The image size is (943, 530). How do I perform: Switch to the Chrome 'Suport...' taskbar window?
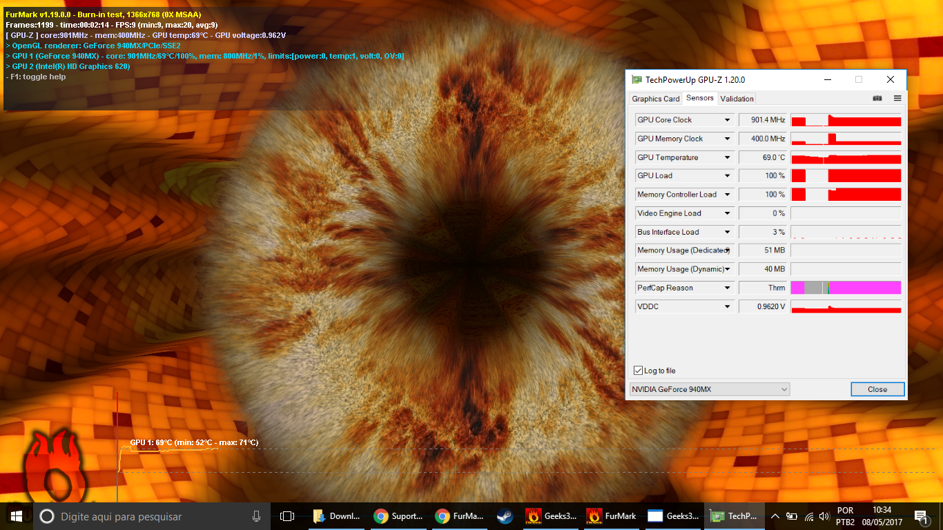coord(398,516)
